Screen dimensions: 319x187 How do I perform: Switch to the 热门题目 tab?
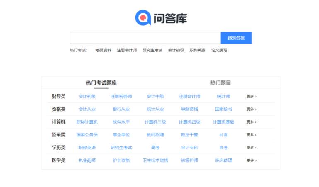[x=220, y=83]
